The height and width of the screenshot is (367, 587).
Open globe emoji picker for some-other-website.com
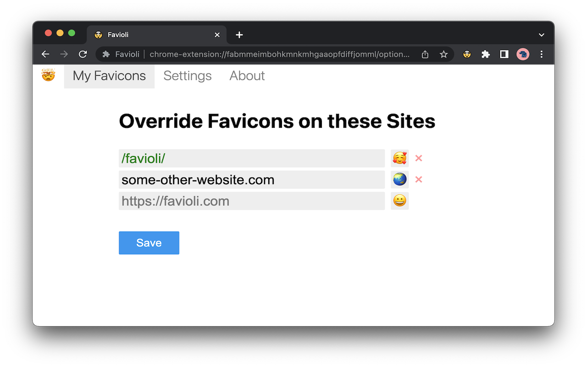(x=399, y=180)
